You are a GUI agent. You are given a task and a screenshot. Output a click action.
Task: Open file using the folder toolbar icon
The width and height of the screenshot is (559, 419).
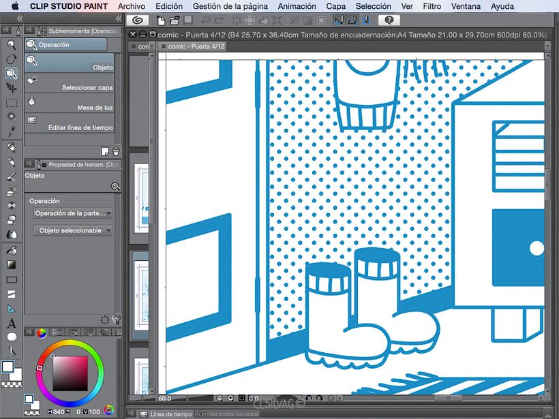click(175, 20)
